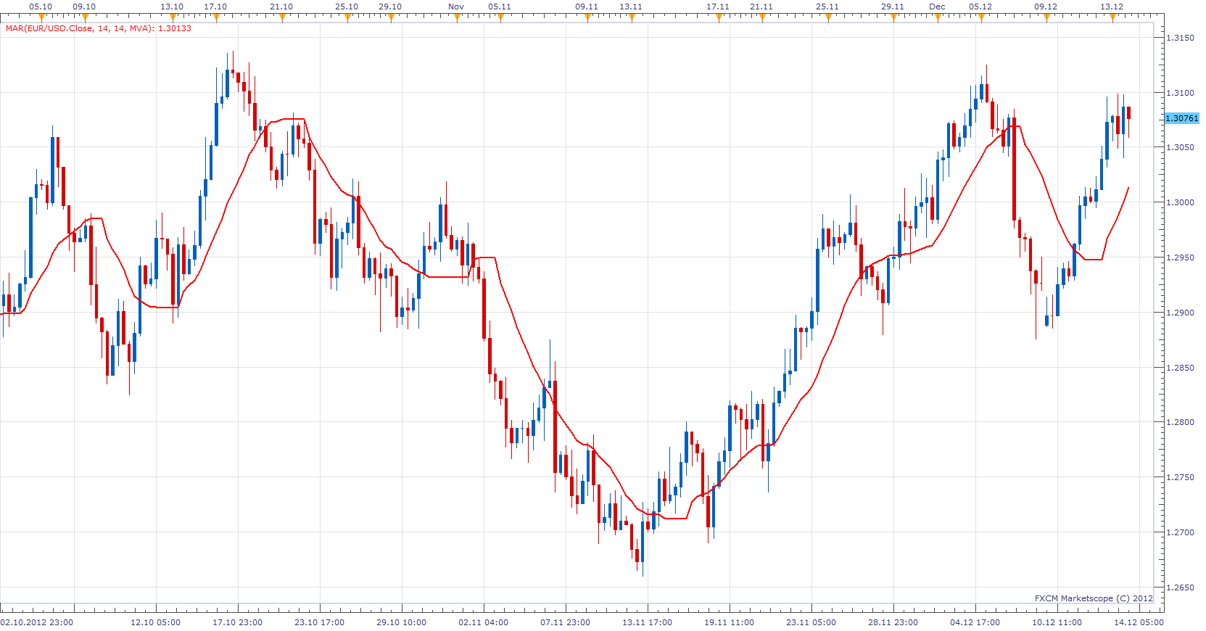Click the 19.11 11:00 time label

[x=730, y=622]
